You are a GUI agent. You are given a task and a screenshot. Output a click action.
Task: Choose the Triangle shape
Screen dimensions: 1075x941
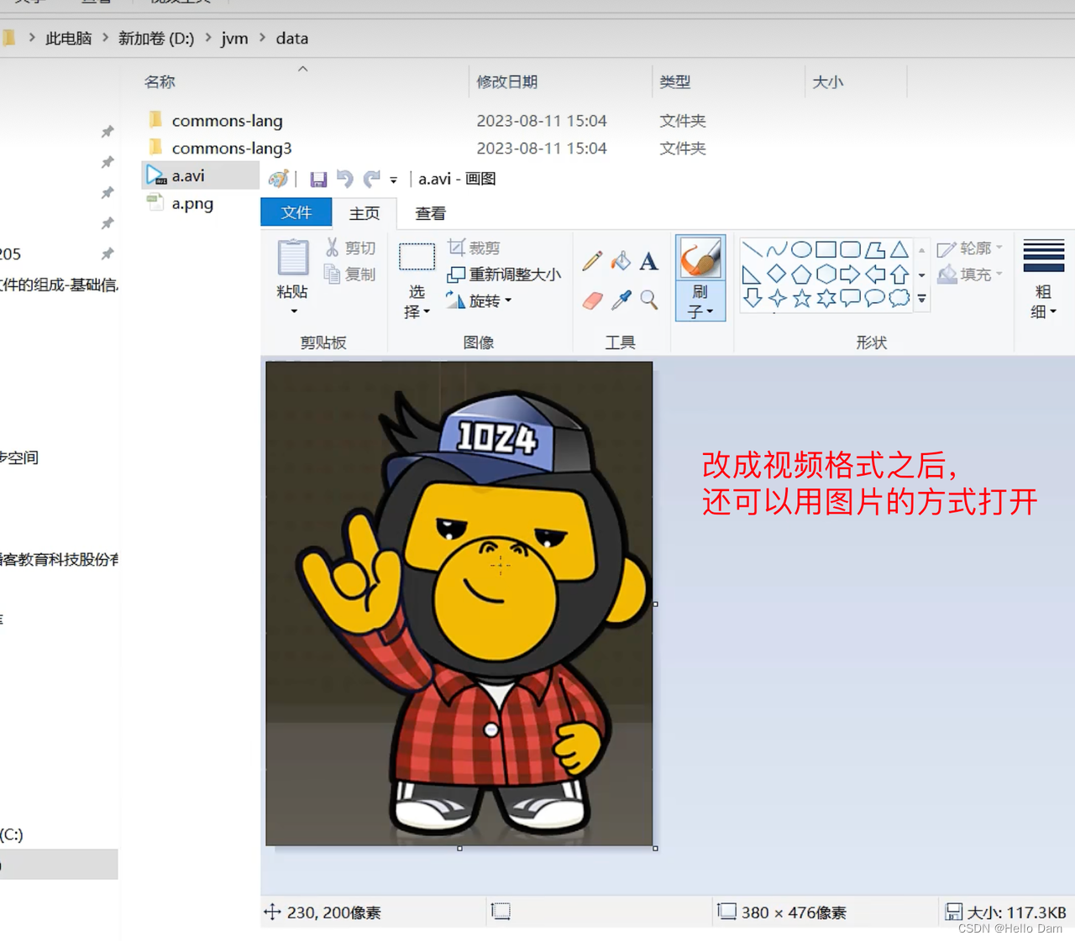(x=899, y=249)
